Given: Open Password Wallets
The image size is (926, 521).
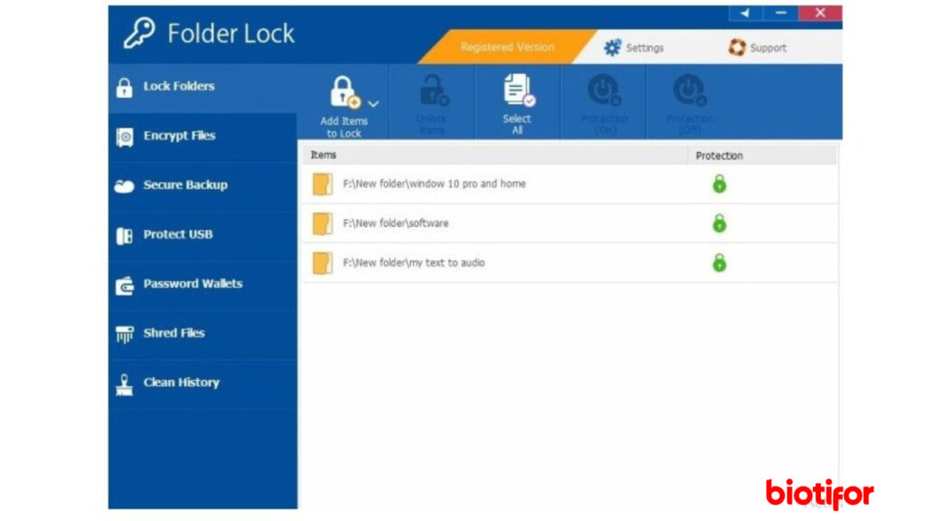Looking at the screenshot, I should coord(203,284).
